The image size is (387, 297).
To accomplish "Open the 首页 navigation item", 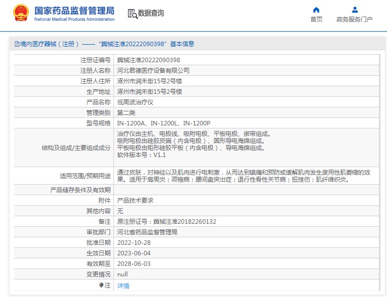I will (x=316, y=20).
